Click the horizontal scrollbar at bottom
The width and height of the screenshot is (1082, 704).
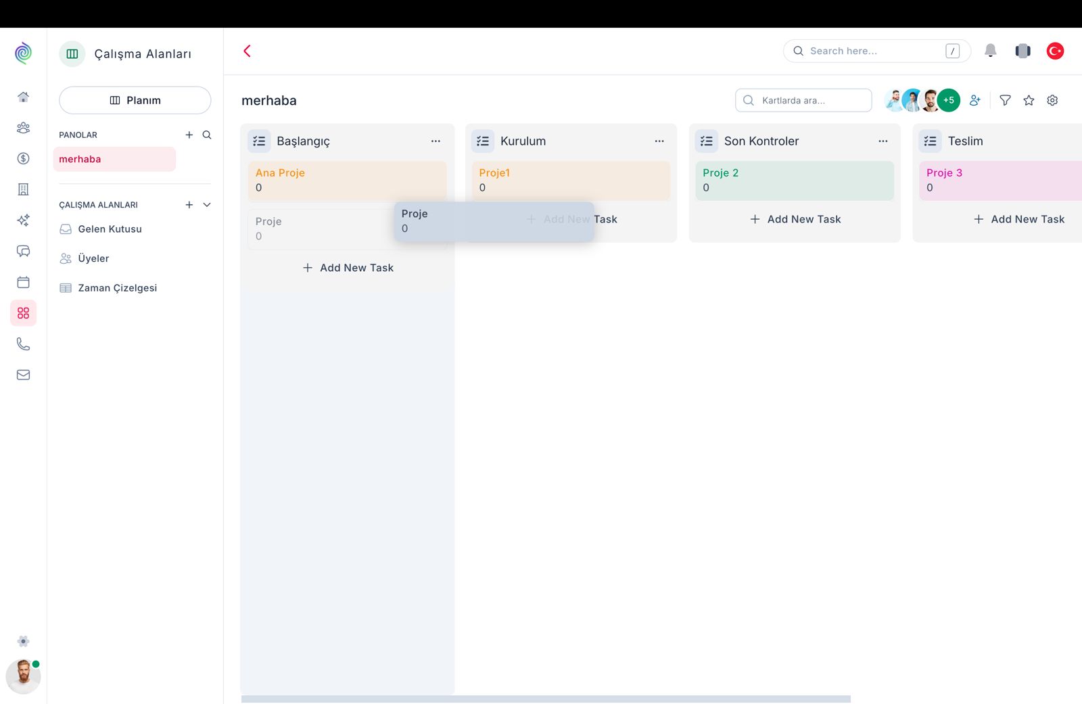[x=545, y=699]
